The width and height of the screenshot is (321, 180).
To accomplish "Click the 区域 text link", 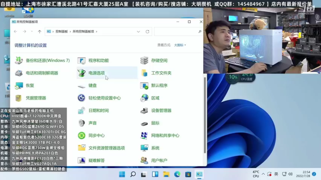I will click(x=155, y=98).
